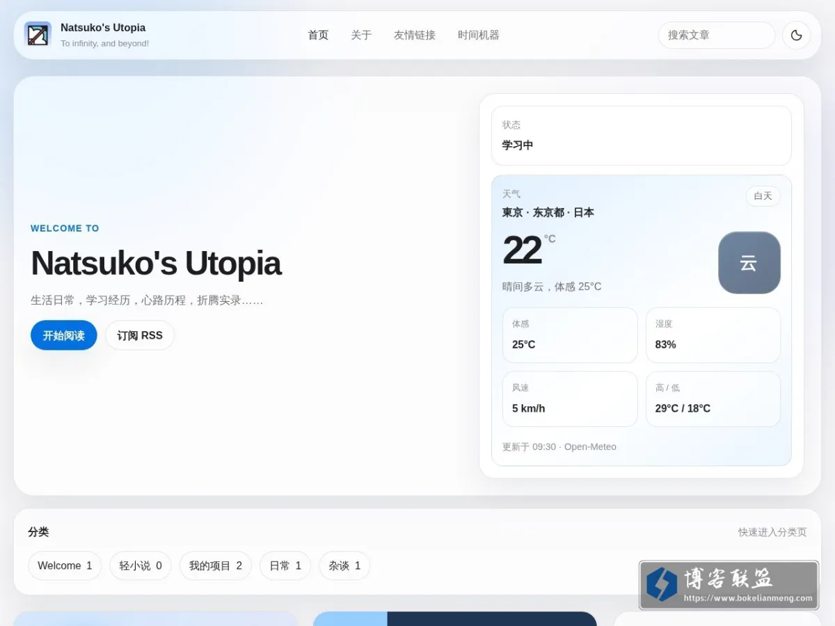Go to 友情链接 page
Screen dimensions: 835x626
click(x=415, y=35)
